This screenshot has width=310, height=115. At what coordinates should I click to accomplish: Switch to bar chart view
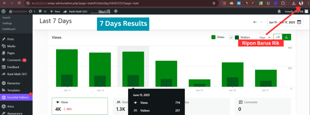point(286,37)
